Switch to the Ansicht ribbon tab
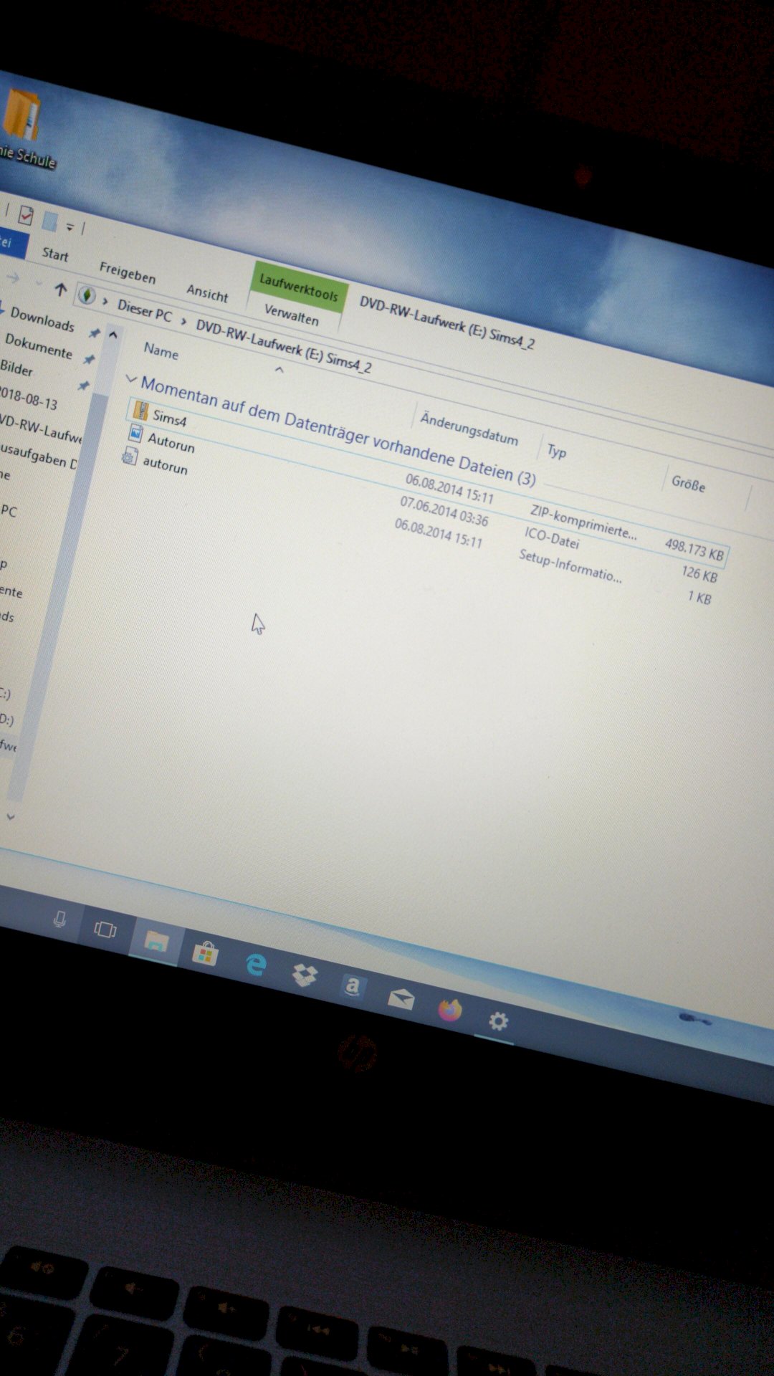 pyautogui.click(x=207, y=292)
